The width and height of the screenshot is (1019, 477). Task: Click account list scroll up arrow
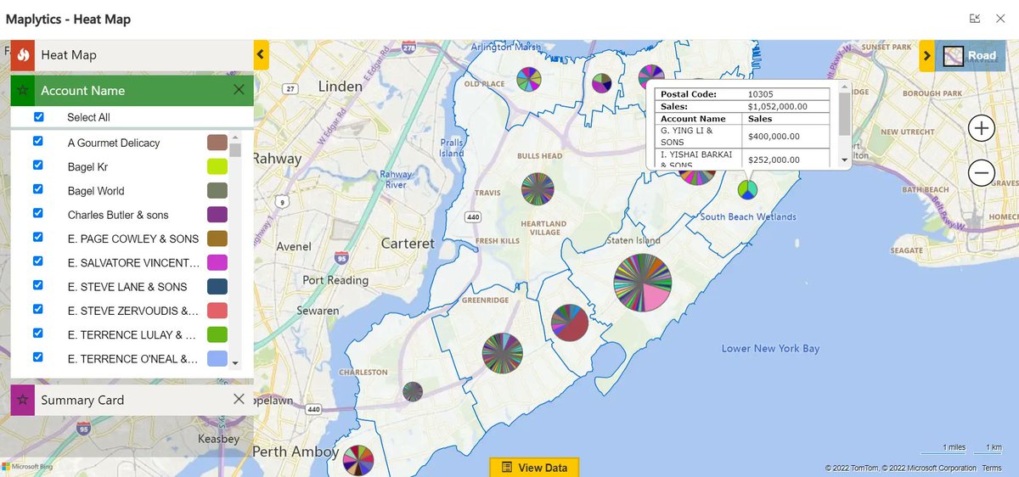click(x=235, y=137)
